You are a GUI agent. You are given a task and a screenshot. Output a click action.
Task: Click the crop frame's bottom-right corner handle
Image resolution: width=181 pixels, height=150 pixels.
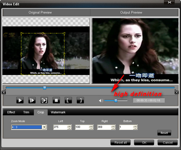[x=64, y=74]
